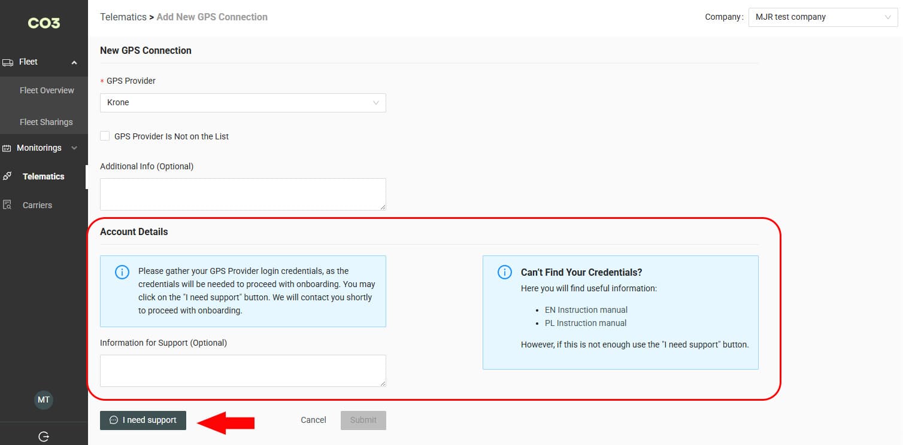Screen dimensions: 903x445
Task: Click the CO3 logo in sidebar
Action: click(44, 23)
